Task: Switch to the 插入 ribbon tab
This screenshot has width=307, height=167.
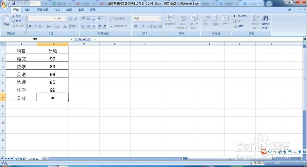Action: pos(28,10)
